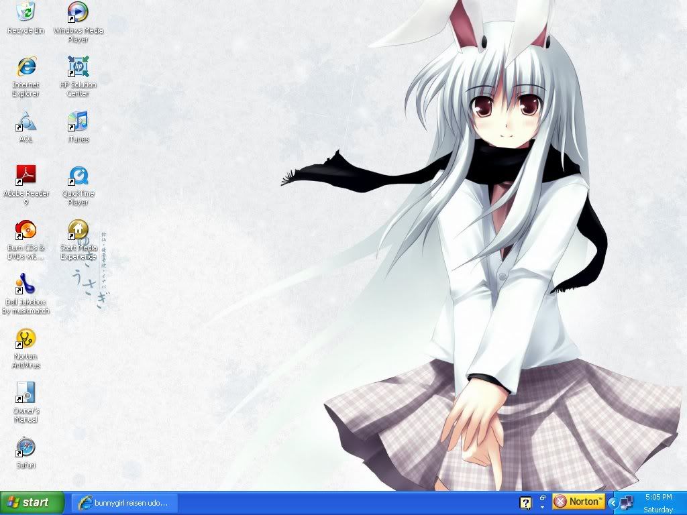Select the QuickTime Player icon
Image resolution: width=687 pixels, height=515 pixels.
click(x=78, y=176)
